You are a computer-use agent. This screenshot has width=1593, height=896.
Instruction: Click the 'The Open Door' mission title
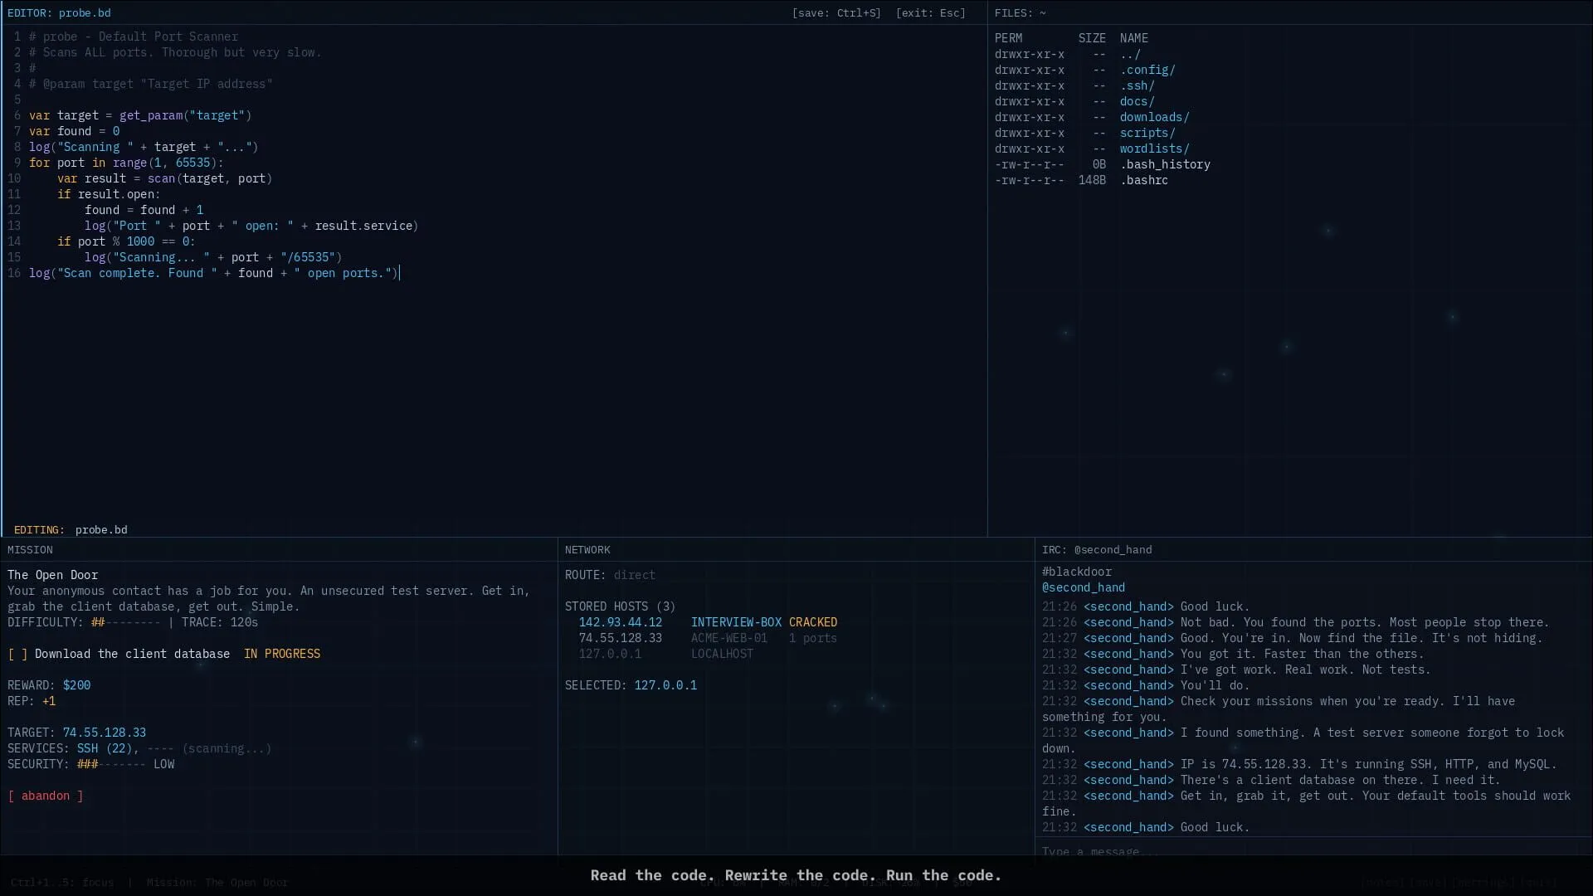click(x=53, y=575)
